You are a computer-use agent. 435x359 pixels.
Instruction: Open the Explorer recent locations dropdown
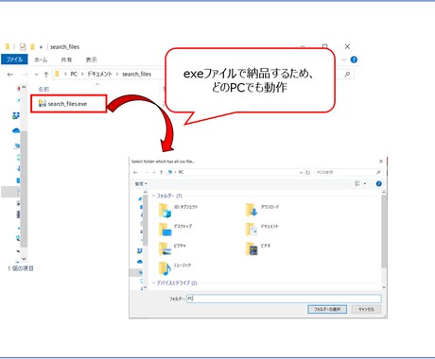point(36,75)
